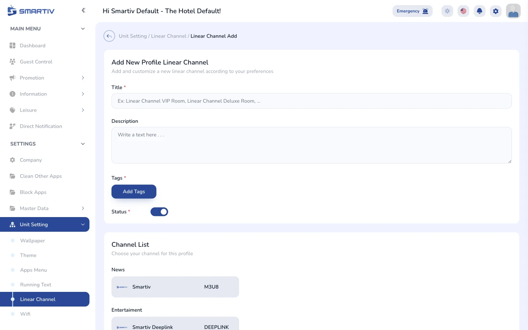This screenshot has width=528, height=330.
Task: Open the Guest Control menu item
Action: coord(45,62)
